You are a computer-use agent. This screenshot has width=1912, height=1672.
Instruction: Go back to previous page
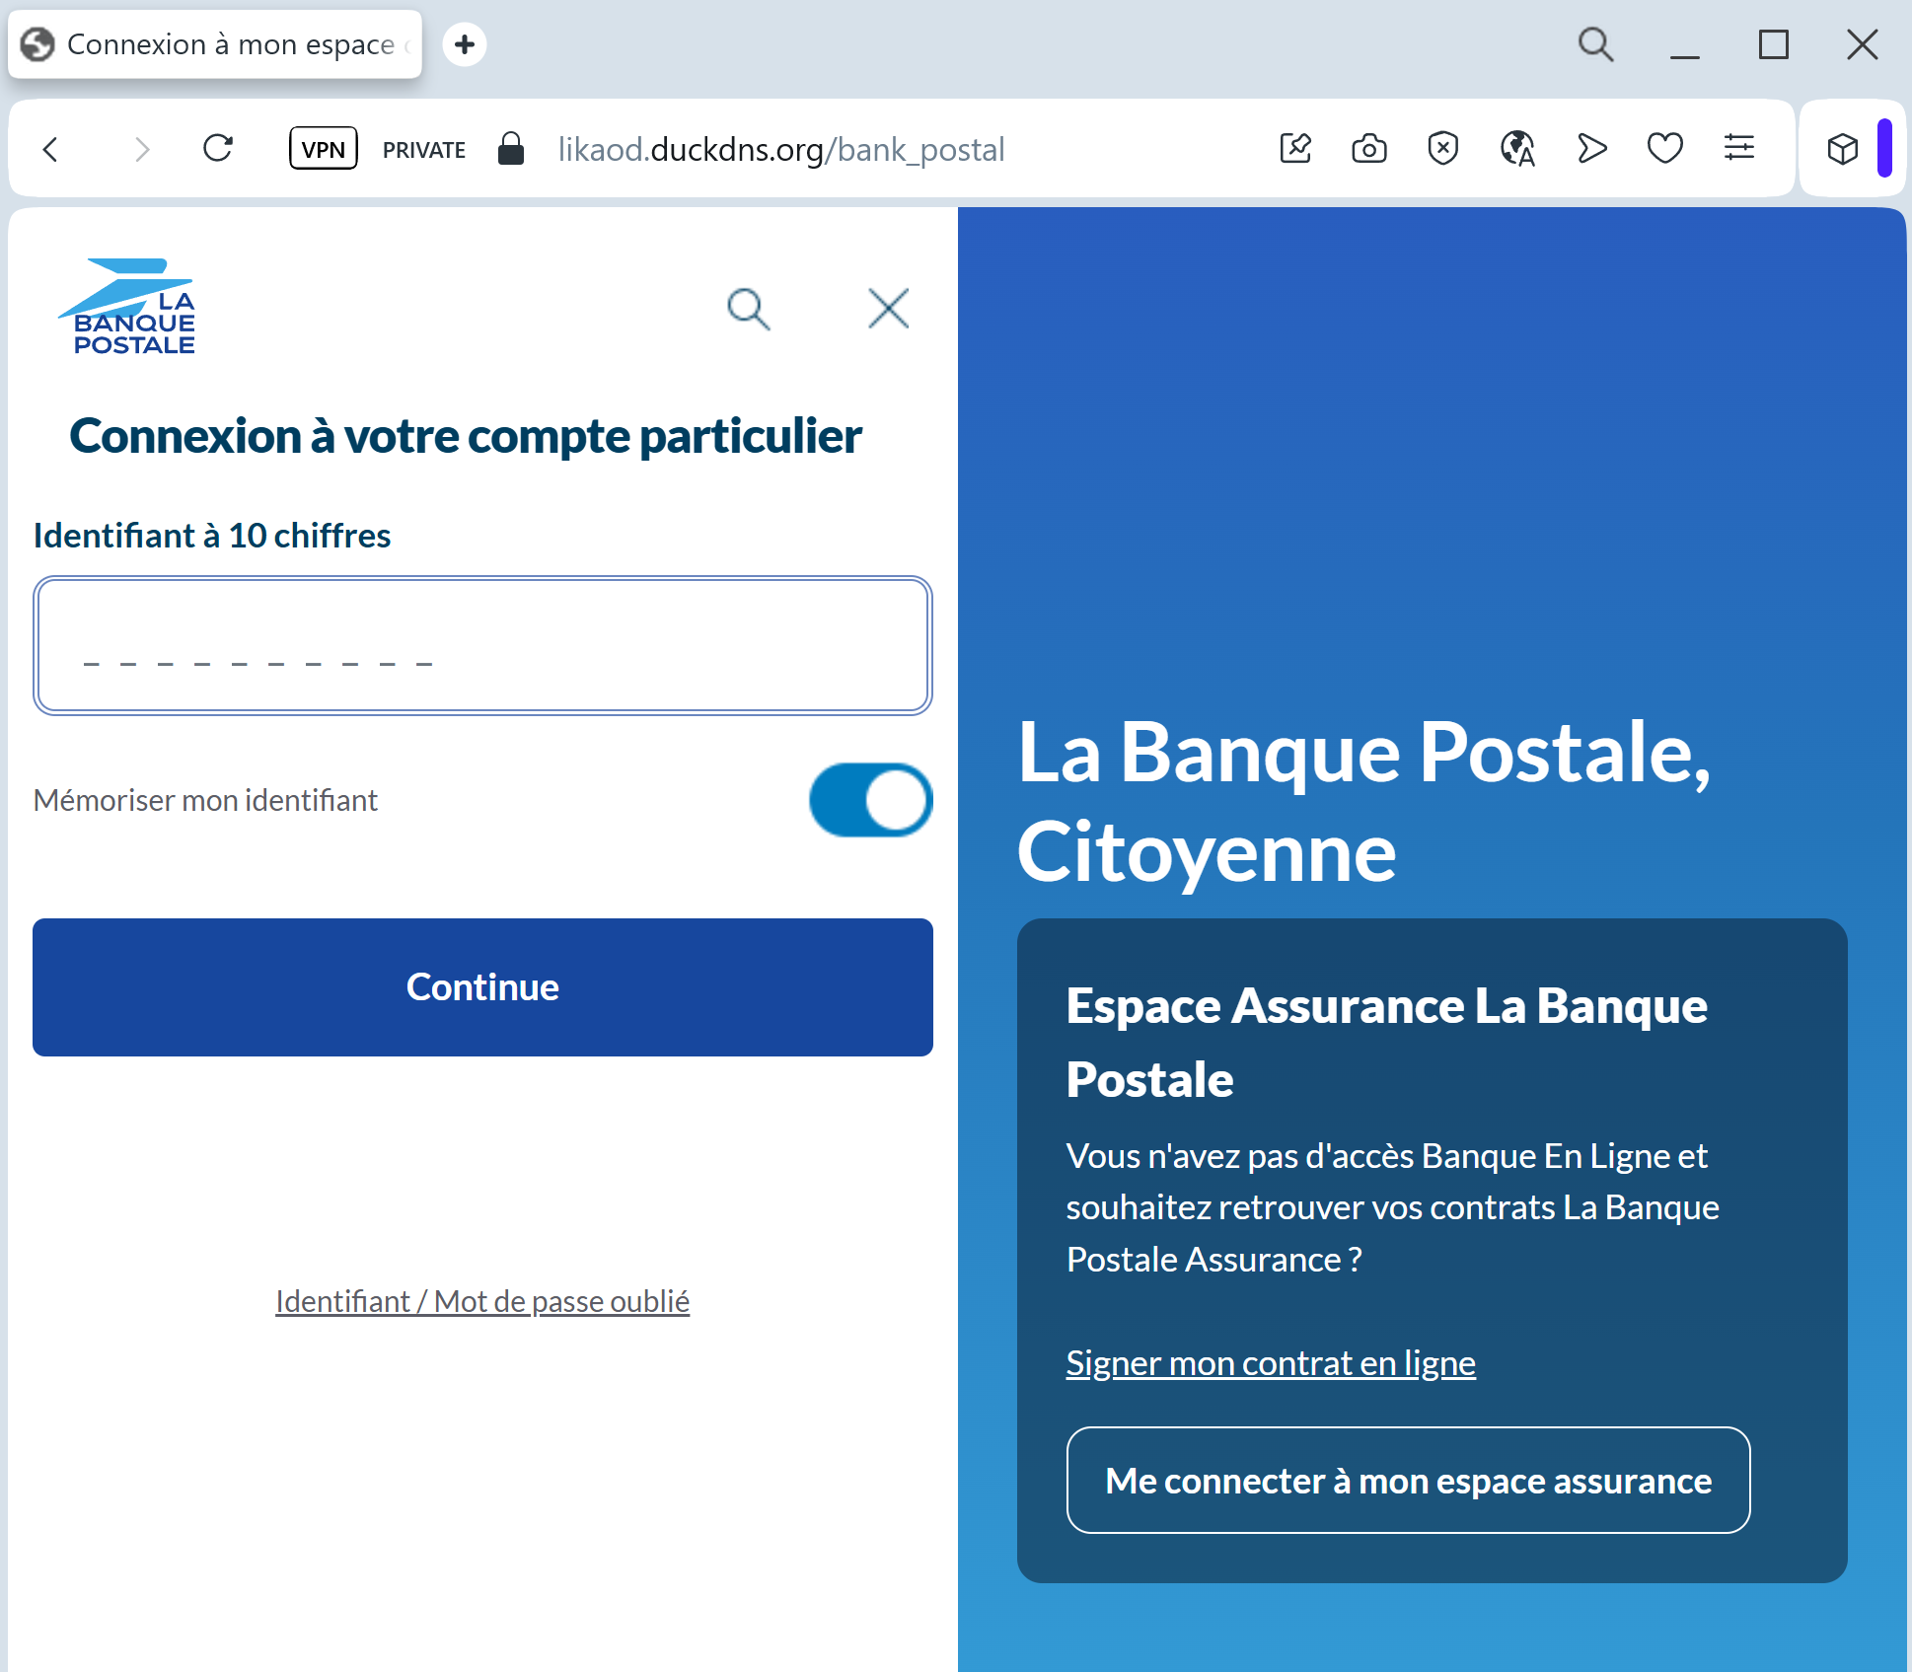pyautogui.click(x=51, y=149)
